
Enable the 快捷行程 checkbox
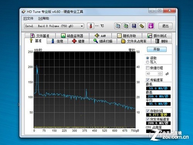click(147, 68)
